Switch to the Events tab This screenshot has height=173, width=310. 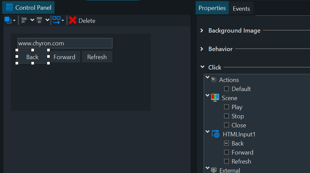pos(241,9)
